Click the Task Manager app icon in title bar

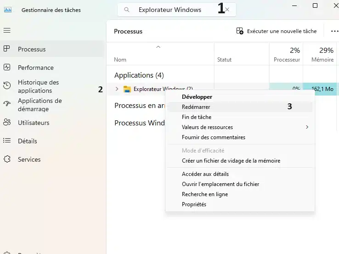tap(8, 10)
